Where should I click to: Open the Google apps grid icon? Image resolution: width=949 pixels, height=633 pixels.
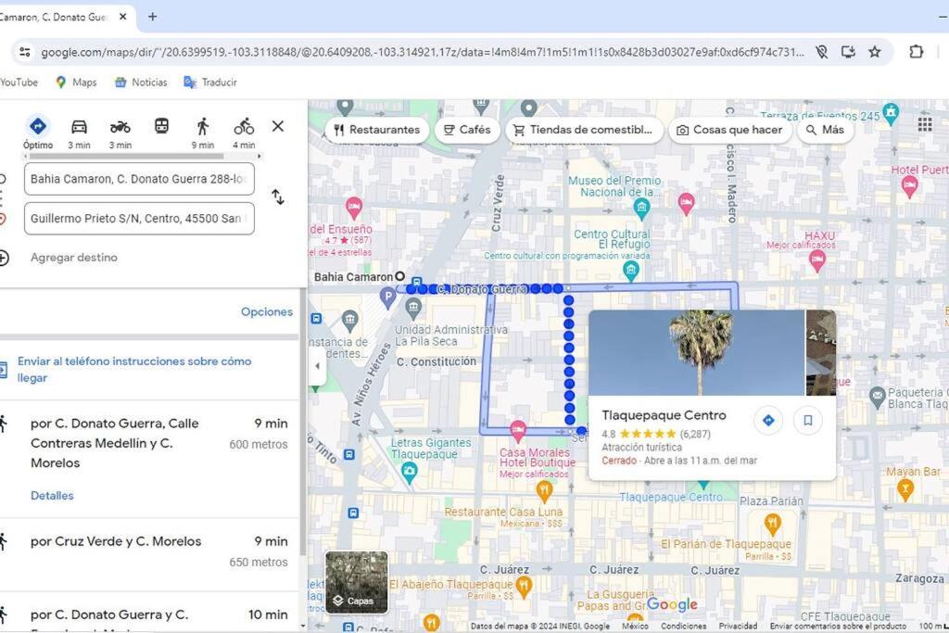(x=925, y=124)
